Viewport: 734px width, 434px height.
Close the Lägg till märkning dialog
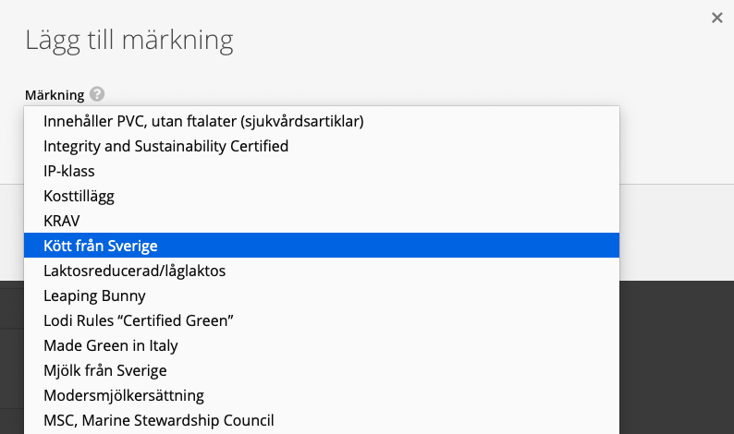pyautogui.click(x=716, y=18)
